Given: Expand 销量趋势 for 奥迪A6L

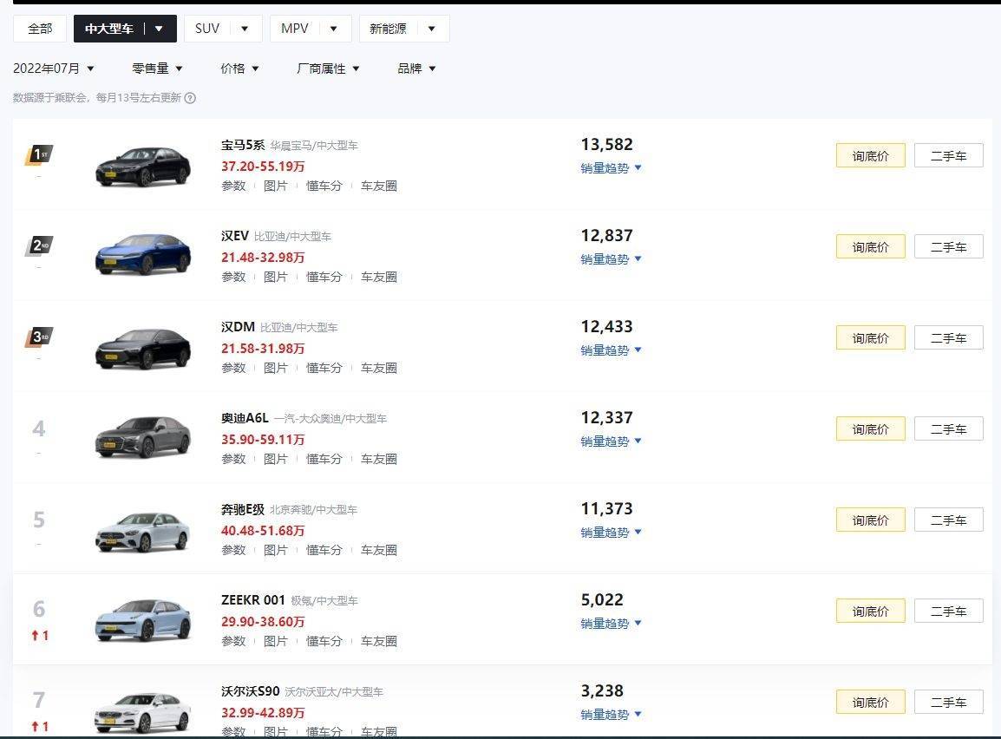Looking at the screenshot, I should coord(611,441).
